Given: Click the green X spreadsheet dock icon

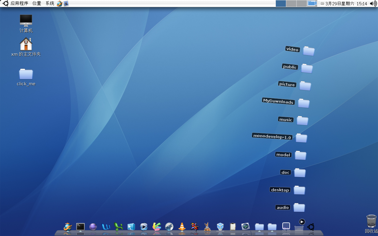Looking at the screenshot, I should click(118, 227).
